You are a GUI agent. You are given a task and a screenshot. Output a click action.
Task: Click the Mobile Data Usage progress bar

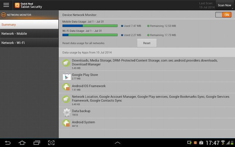point(90,26)
